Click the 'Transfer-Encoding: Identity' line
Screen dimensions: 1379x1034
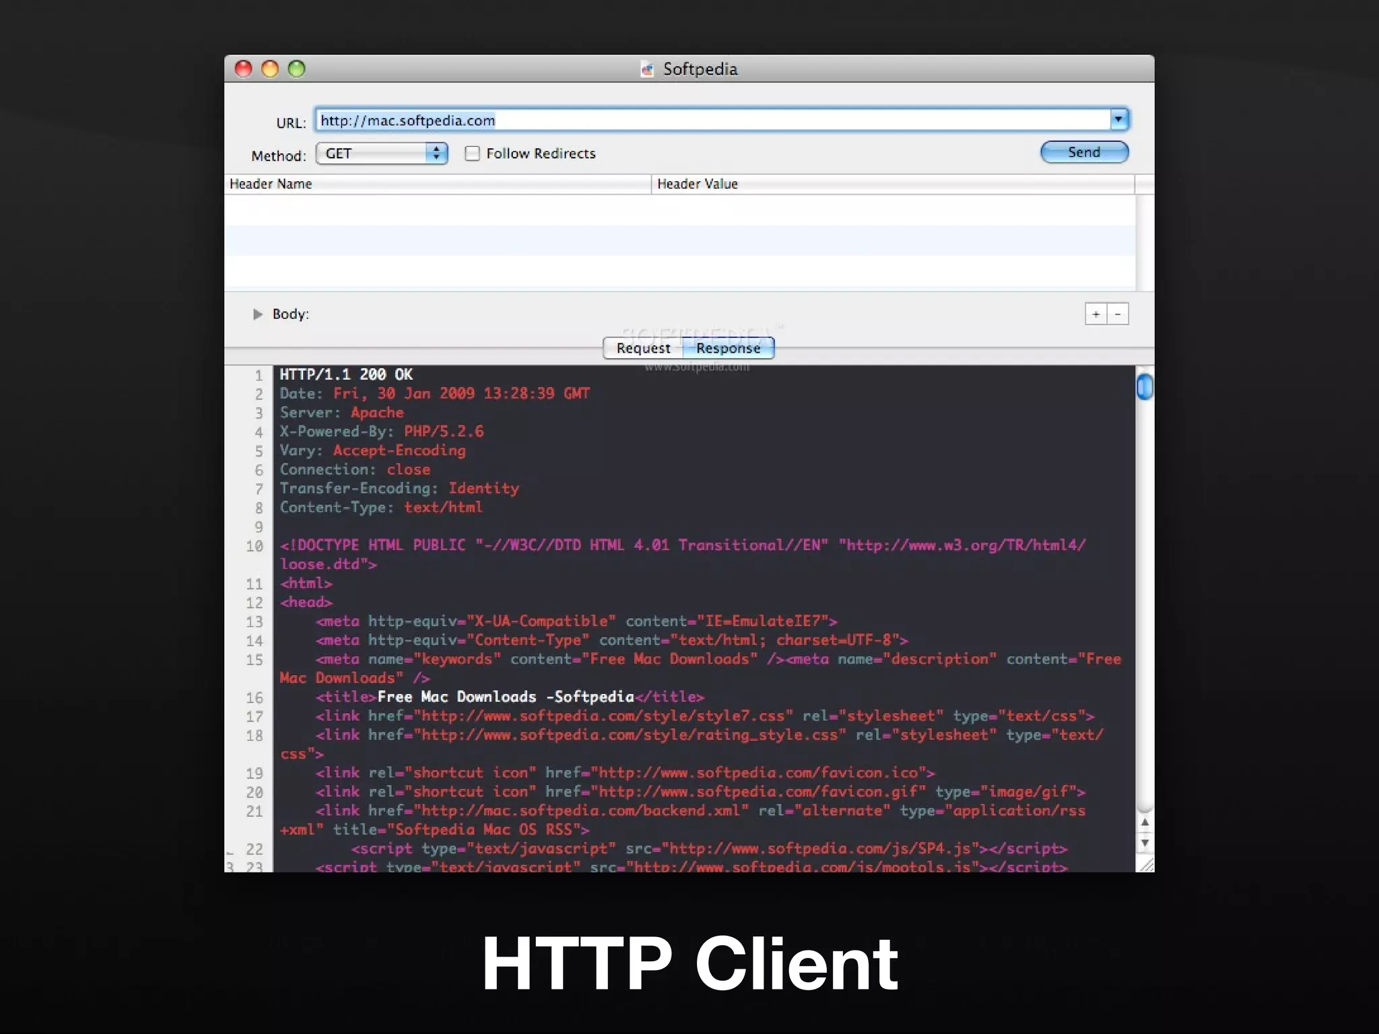pyautogui.click(x=399, y=488)
